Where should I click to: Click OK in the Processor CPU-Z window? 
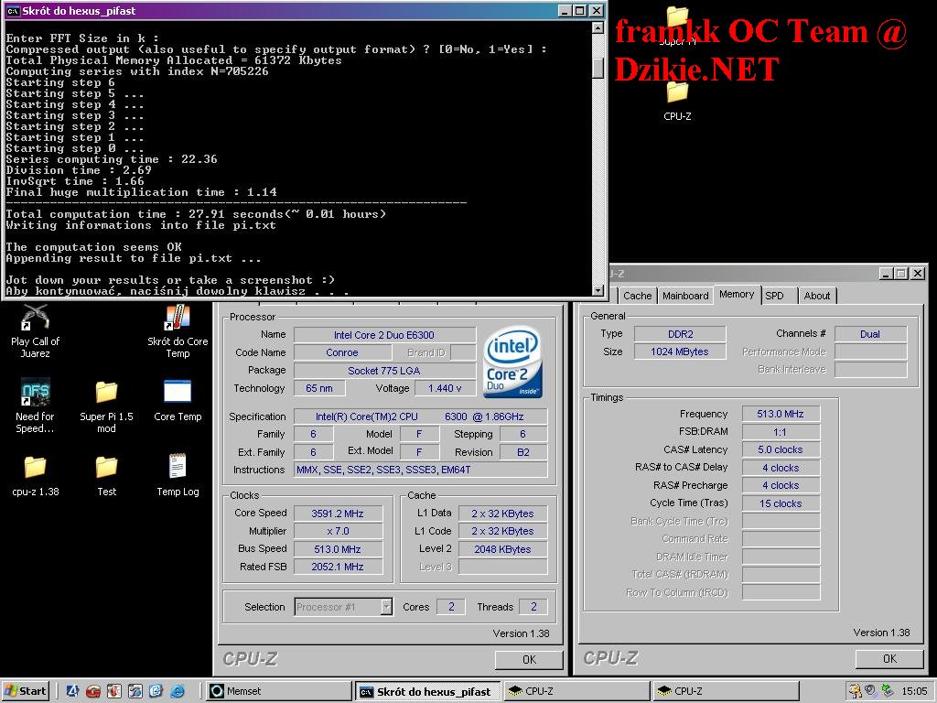click(x=529, y=659)
